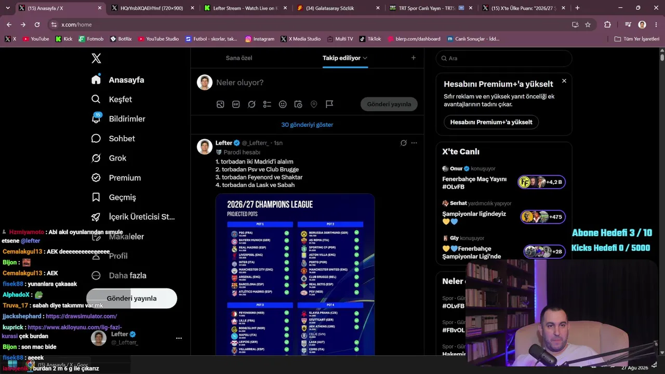665x374 pixels.
Task: Open emoji picker in composer
Action: pyautogui.click(x=283, y=104)
